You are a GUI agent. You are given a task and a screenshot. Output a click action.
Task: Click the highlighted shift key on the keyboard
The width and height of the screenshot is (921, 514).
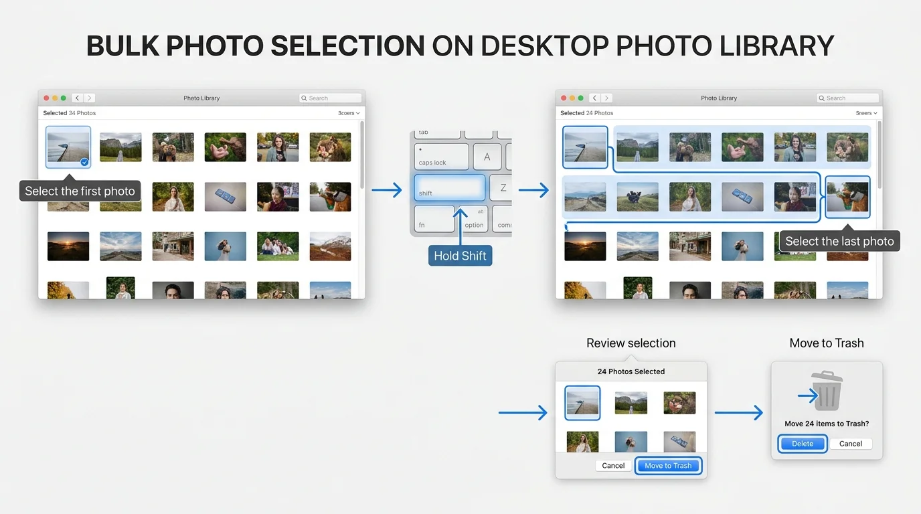click(449, 187)
